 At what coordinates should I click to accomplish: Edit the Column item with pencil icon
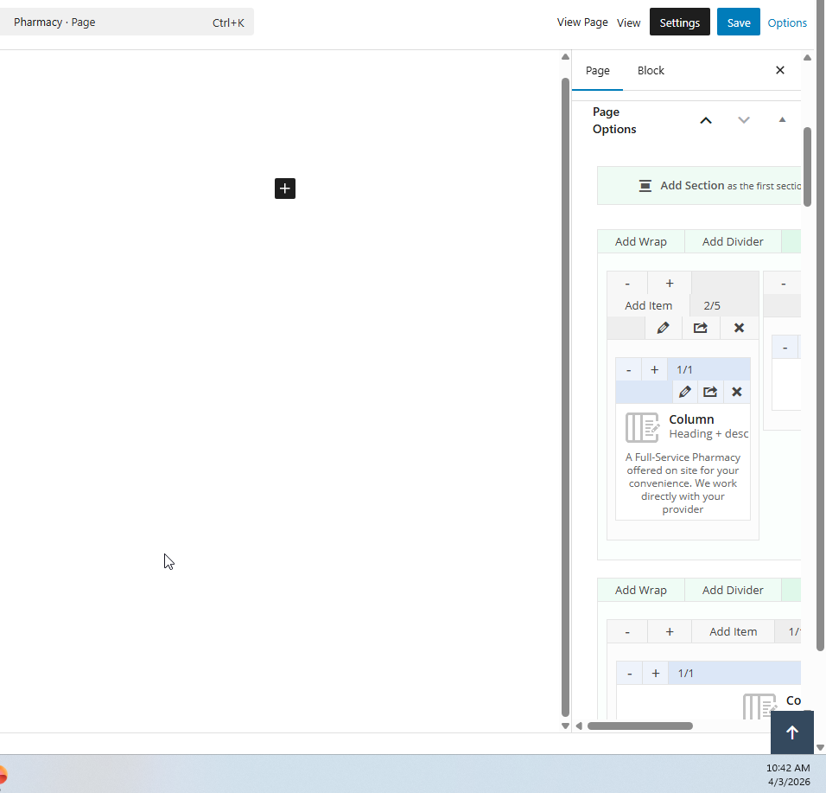[x=684, y=392]
